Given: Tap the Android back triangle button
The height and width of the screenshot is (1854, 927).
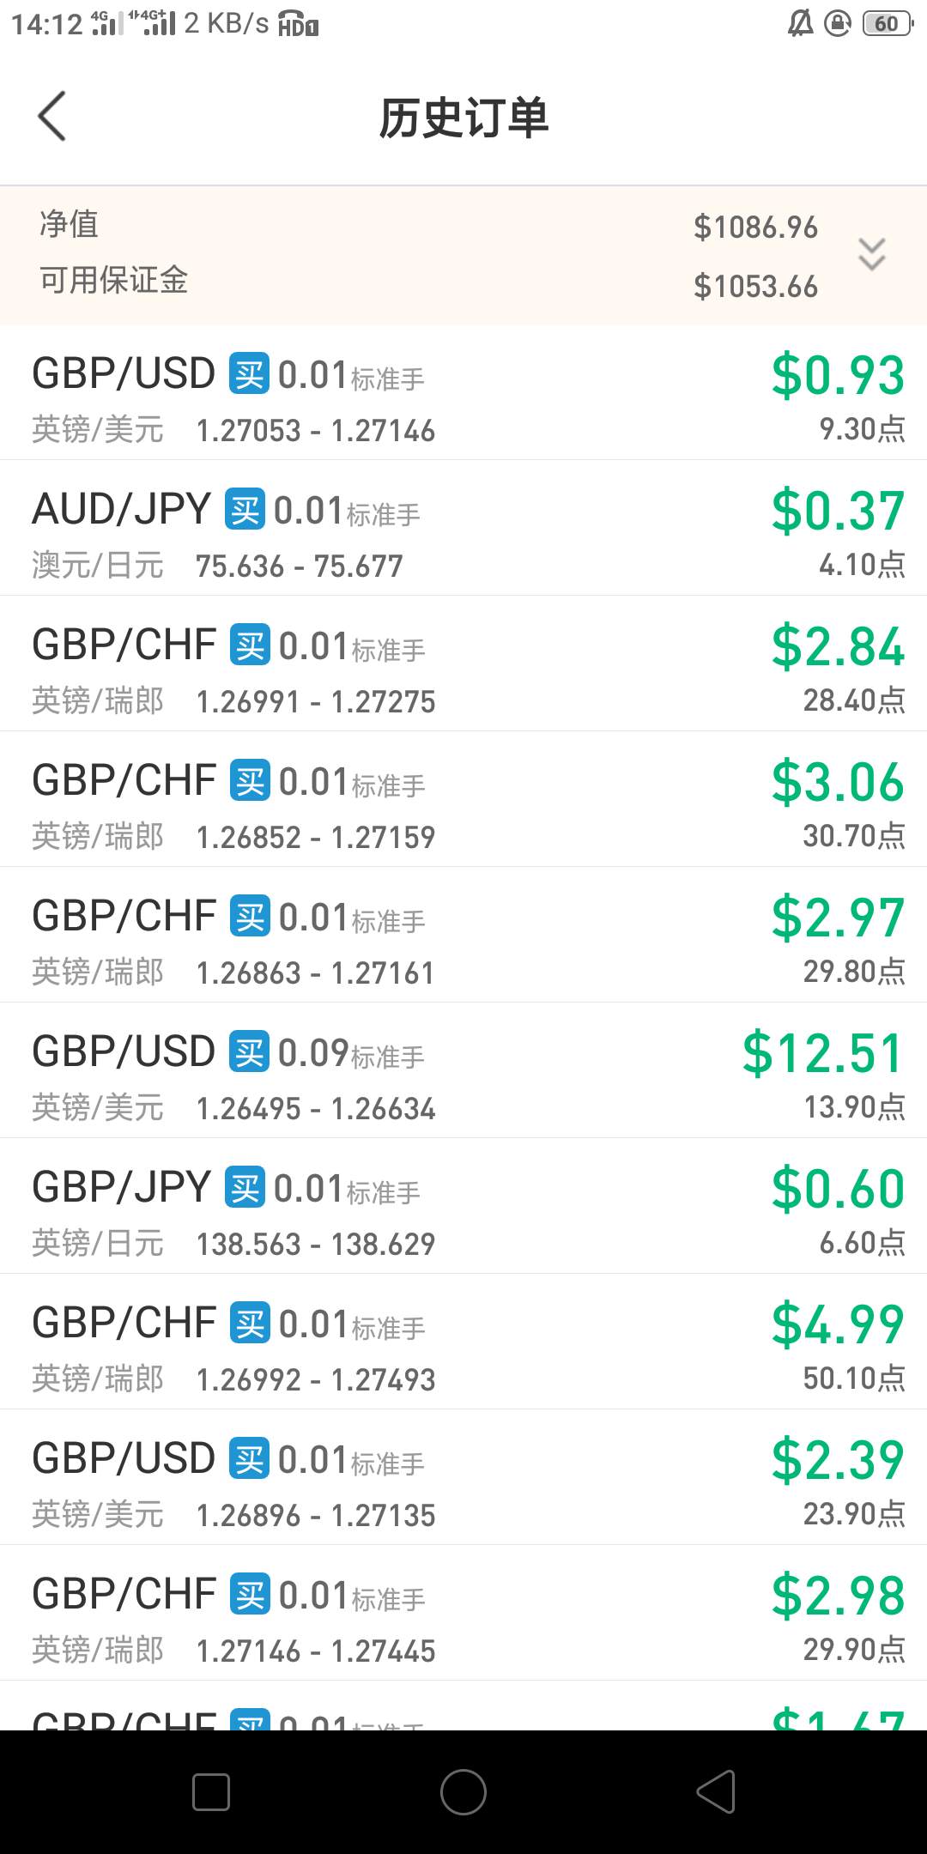Looking at the screenshot, I should (x=716, y=1792).
